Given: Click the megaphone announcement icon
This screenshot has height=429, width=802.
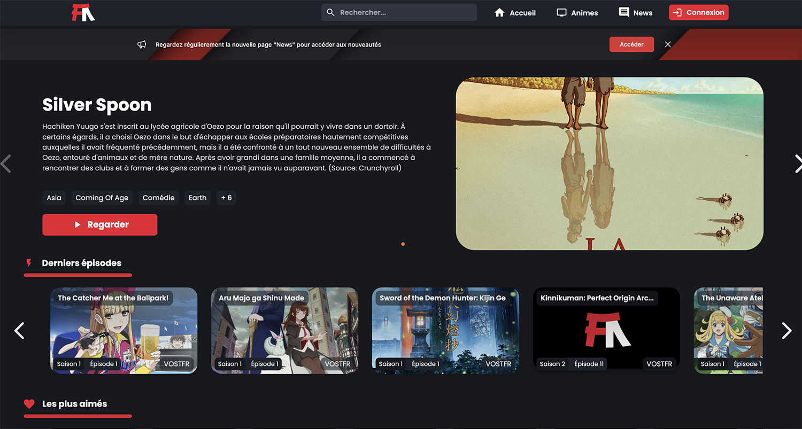Looking at the screenshot, I should tap(142, 44).
